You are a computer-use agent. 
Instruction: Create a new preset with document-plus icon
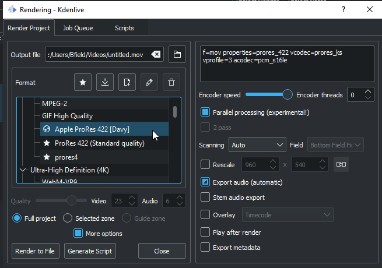coord(127,82)
